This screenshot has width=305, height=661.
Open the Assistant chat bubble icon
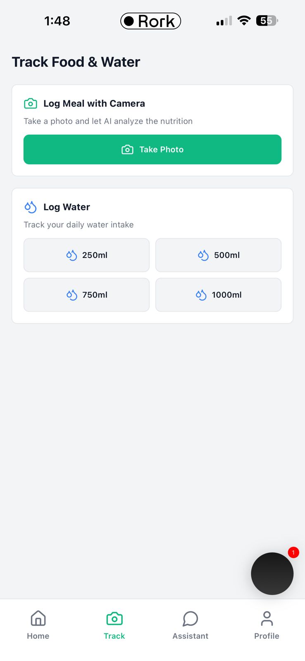point(191,618)
